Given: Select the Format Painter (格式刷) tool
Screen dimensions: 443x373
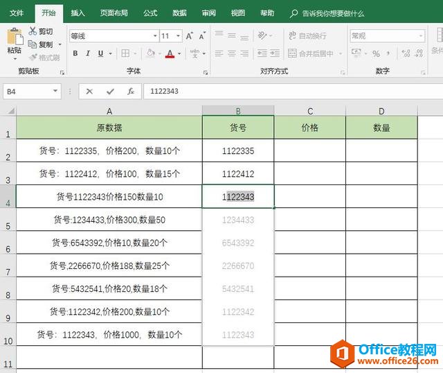Looking at the screenshot, I should [44, 58].
